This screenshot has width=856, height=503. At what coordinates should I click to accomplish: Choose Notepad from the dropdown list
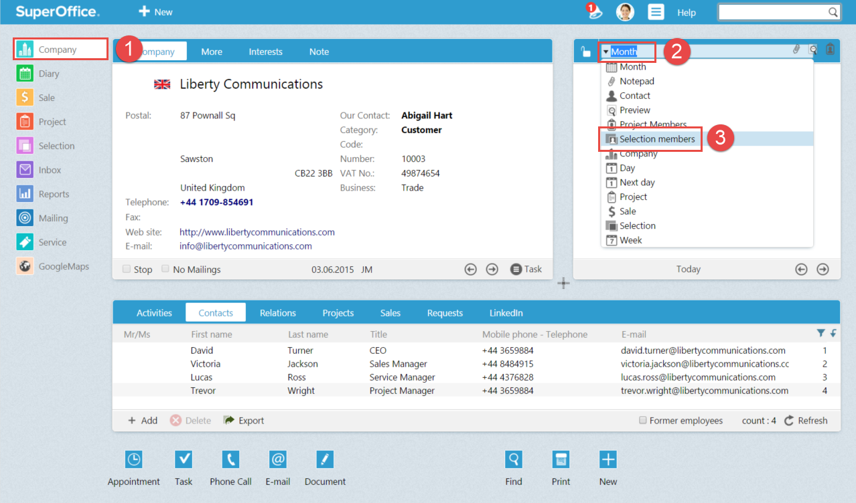(707, 81)
